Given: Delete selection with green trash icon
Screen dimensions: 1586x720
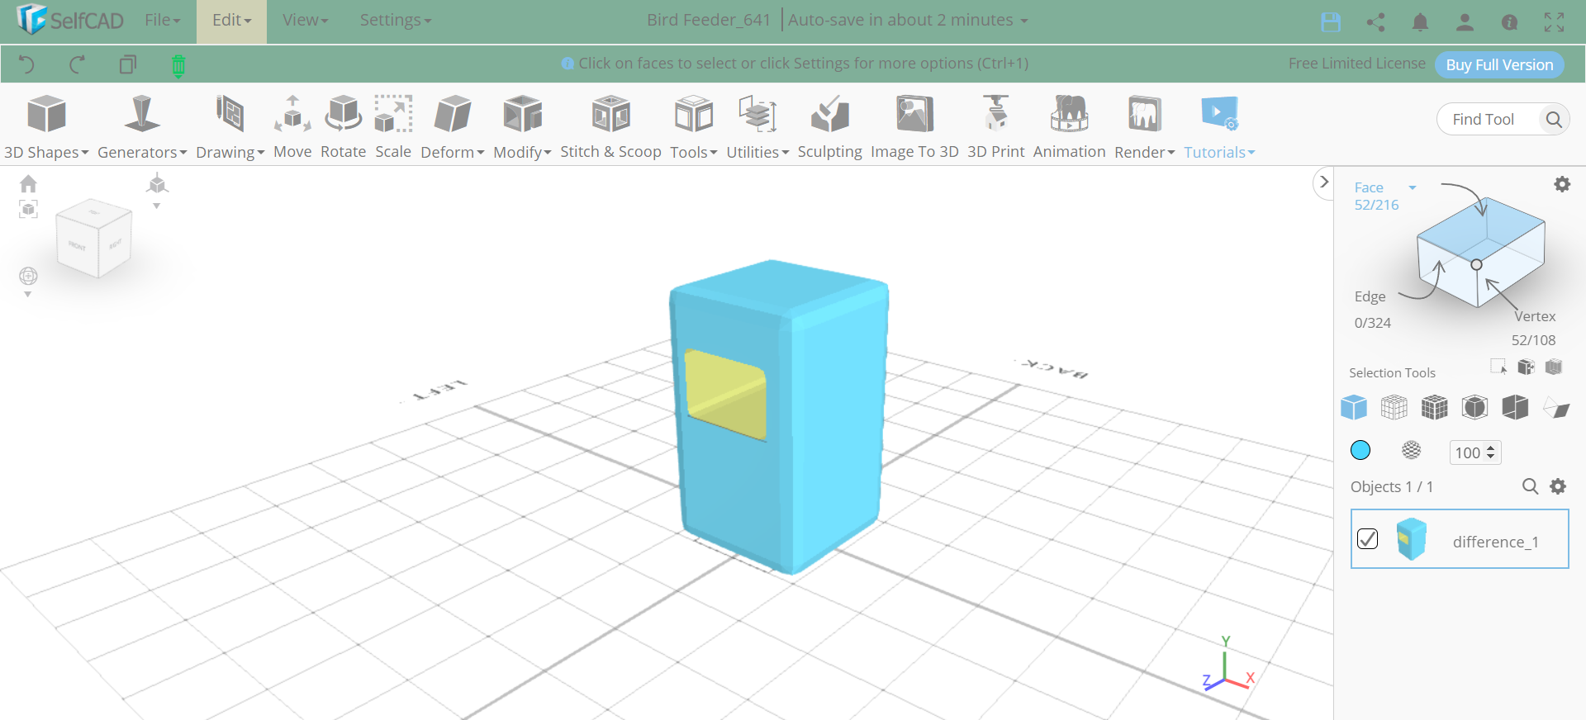Looking at the screenshot, I should (178, 65).
